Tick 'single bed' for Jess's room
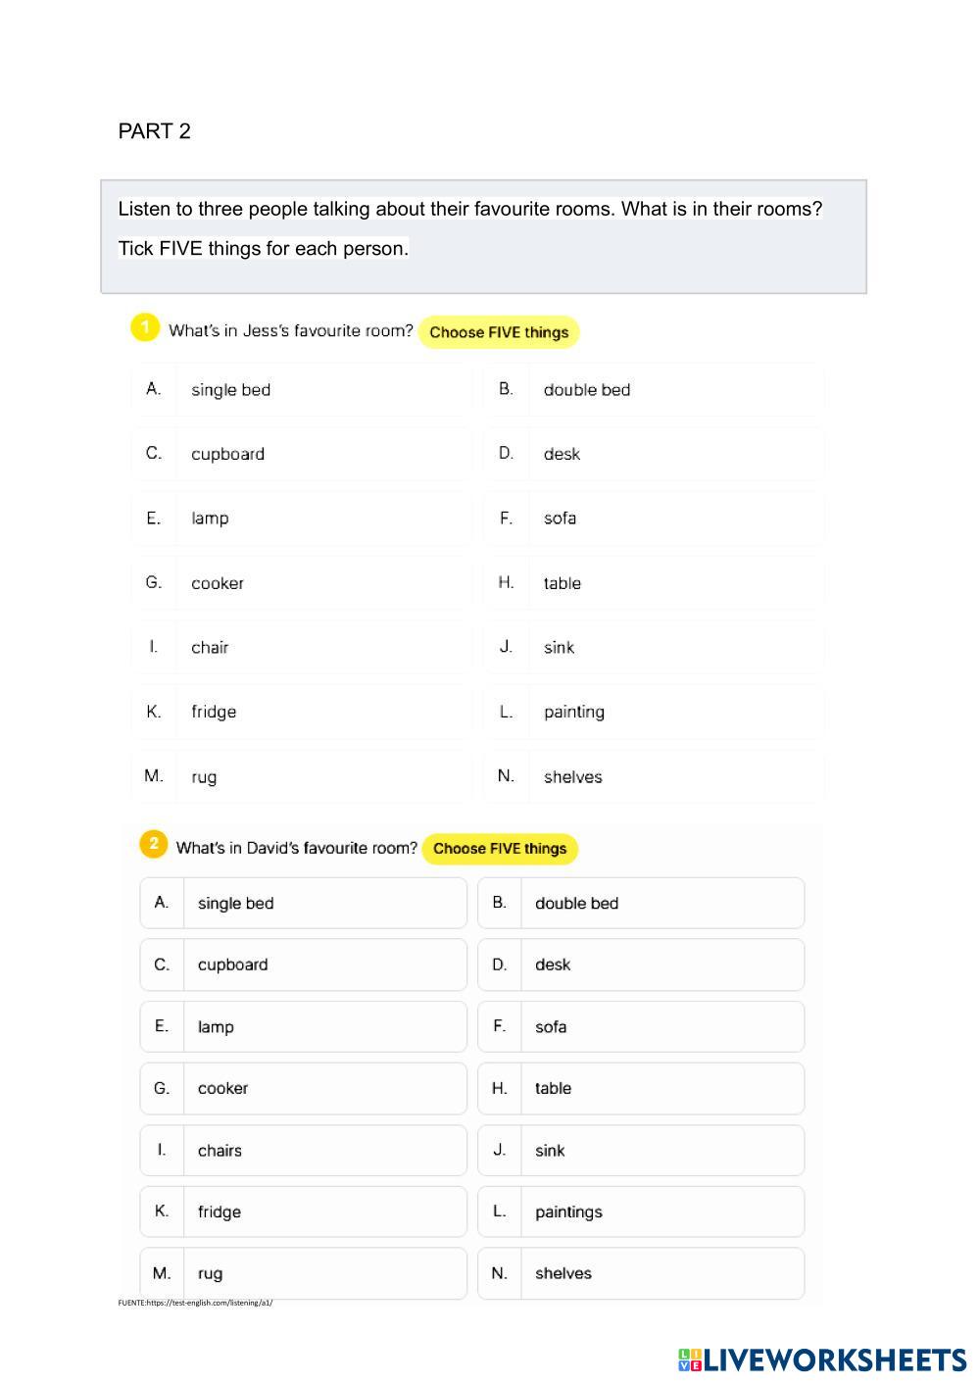Viewport: 979px width, 1384px height. tap(301, 390)
